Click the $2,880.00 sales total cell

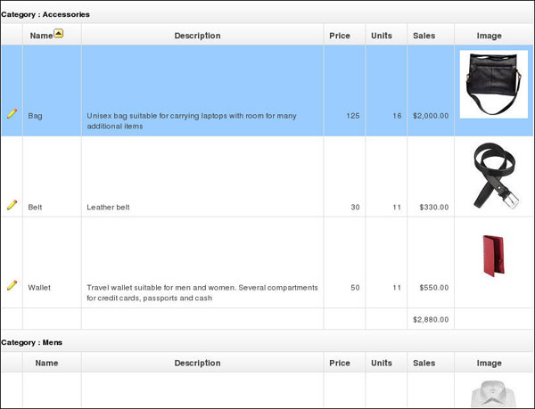[431, 319]
